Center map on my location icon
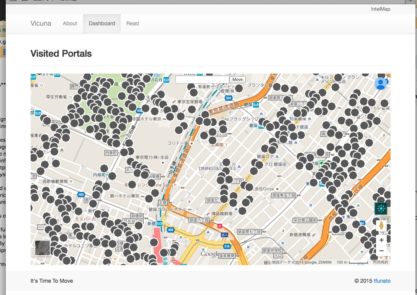 [x=381, y=208]
